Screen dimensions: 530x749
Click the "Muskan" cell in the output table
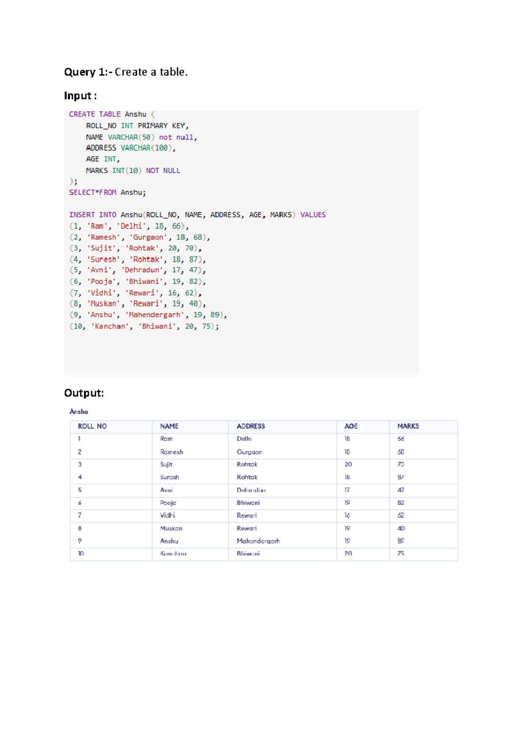171,529
